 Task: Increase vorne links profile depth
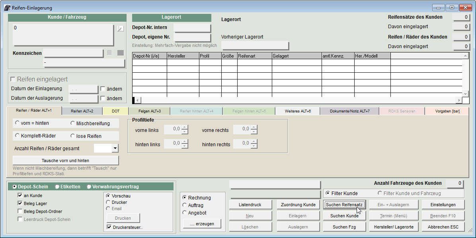185,127
